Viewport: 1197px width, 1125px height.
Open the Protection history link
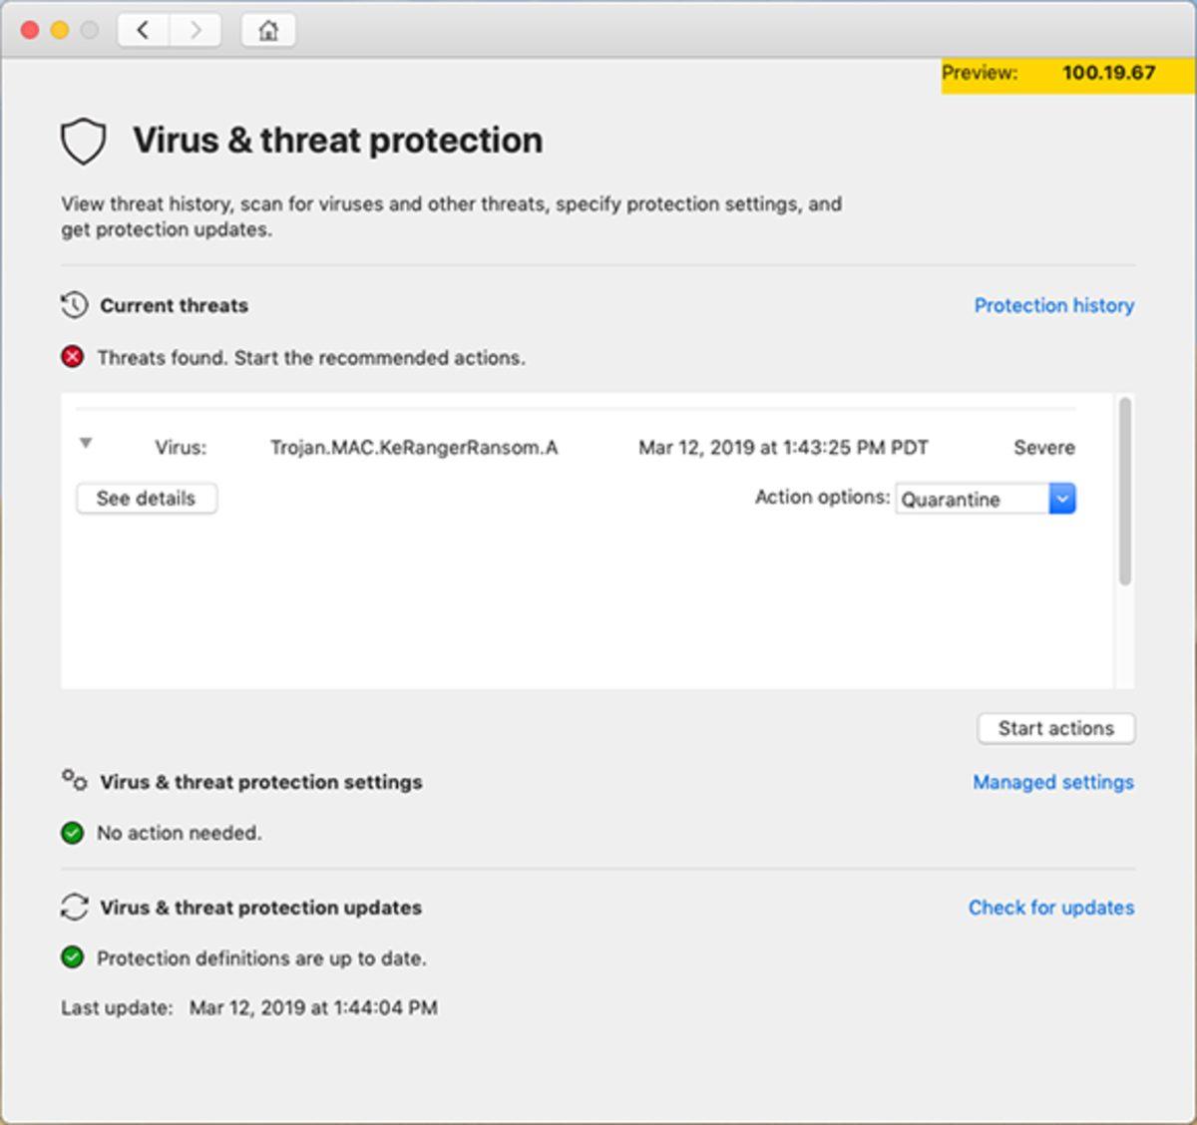tap(1053, 305)
